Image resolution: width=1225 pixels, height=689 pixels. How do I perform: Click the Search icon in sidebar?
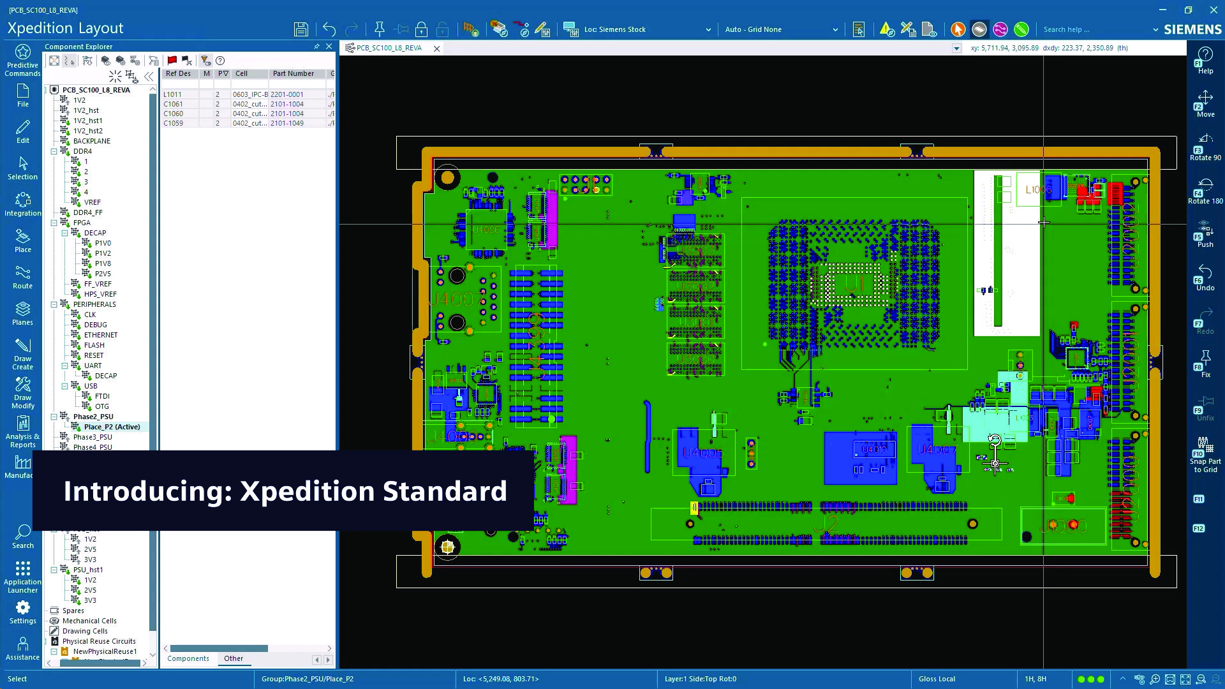pyautogui.click(x=22, y=537)
